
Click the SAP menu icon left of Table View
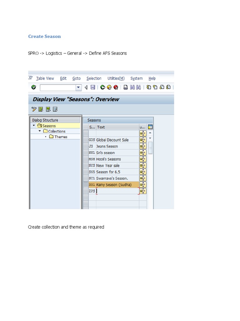(x=30, y=78)
